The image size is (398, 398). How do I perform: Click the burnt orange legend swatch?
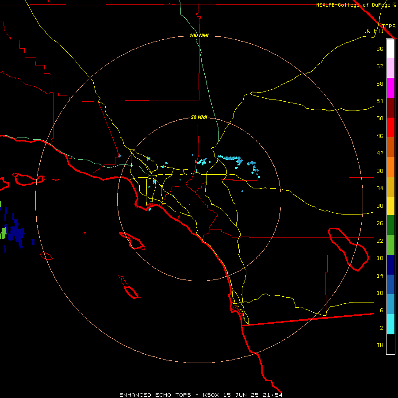coord(390,147)
